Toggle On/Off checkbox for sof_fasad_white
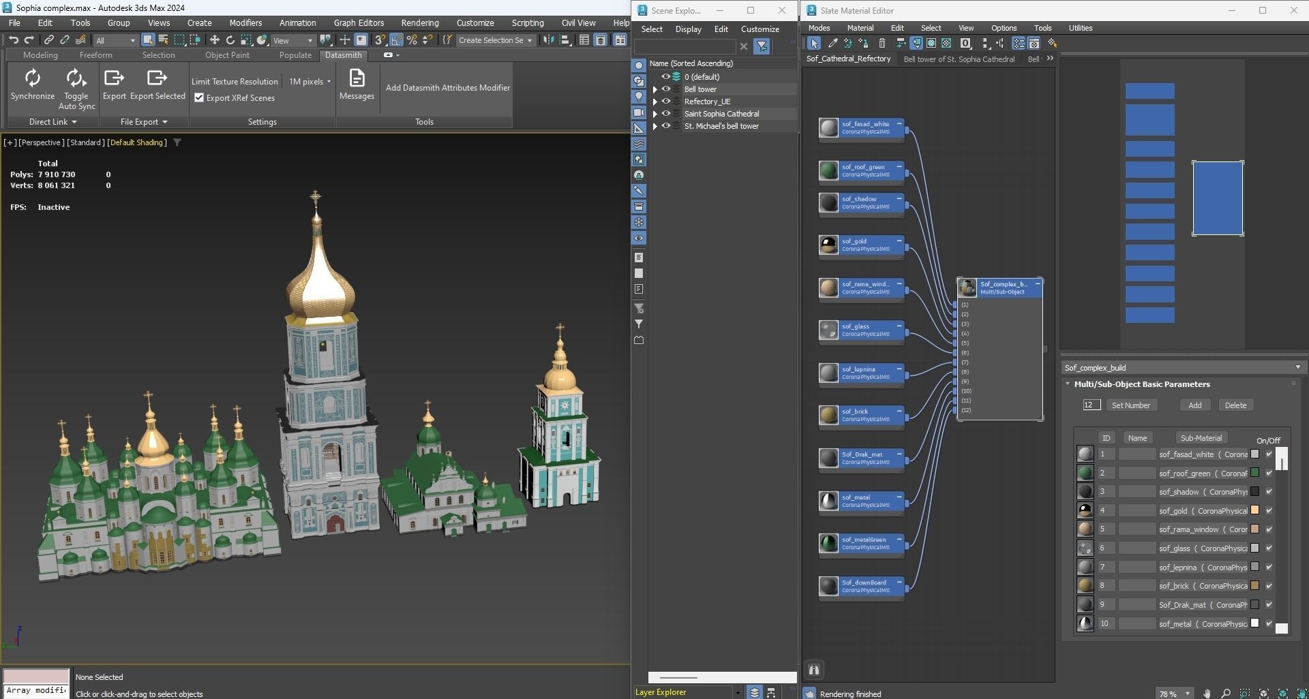 pos(1269,454)
